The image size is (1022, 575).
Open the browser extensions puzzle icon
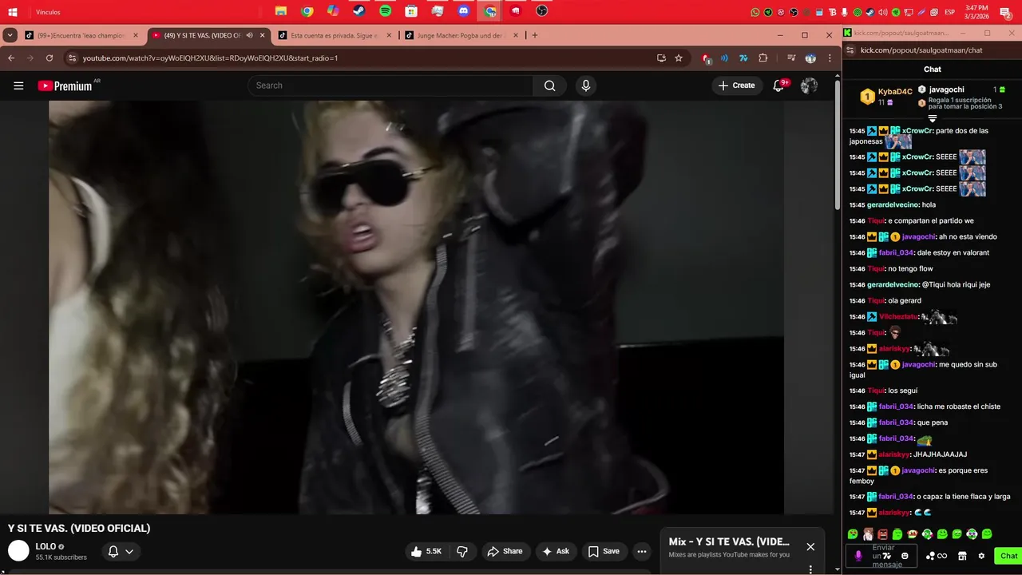pyautogui.click(x=763, y=58)
